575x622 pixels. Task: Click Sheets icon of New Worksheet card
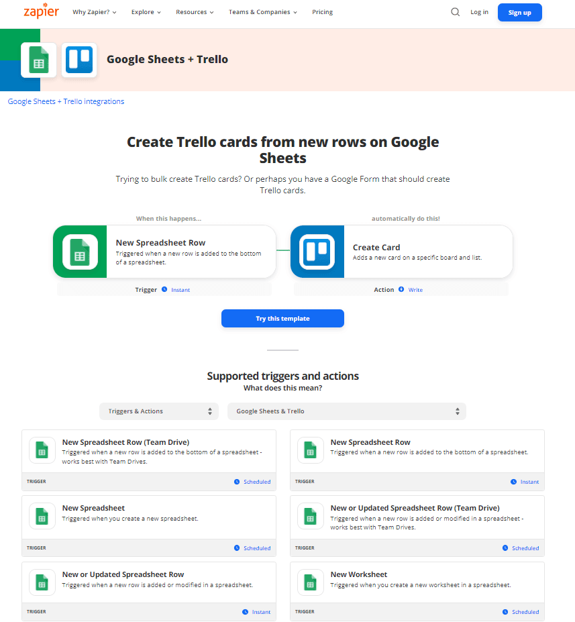311,582
